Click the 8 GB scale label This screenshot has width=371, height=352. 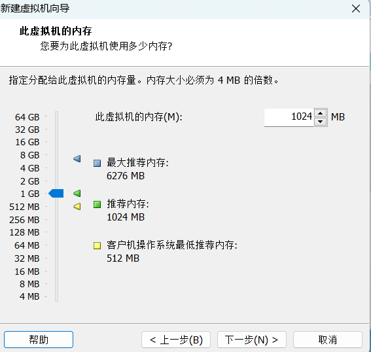pos(30,155)
